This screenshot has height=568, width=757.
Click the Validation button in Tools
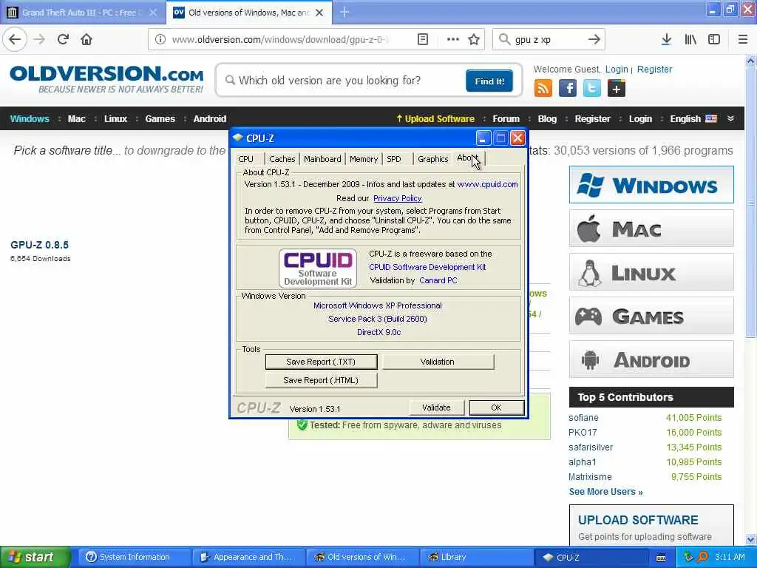[438, 362]
